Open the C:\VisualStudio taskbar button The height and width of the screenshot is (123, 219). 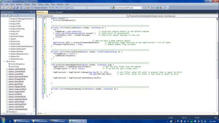click(x=41, y=121)
